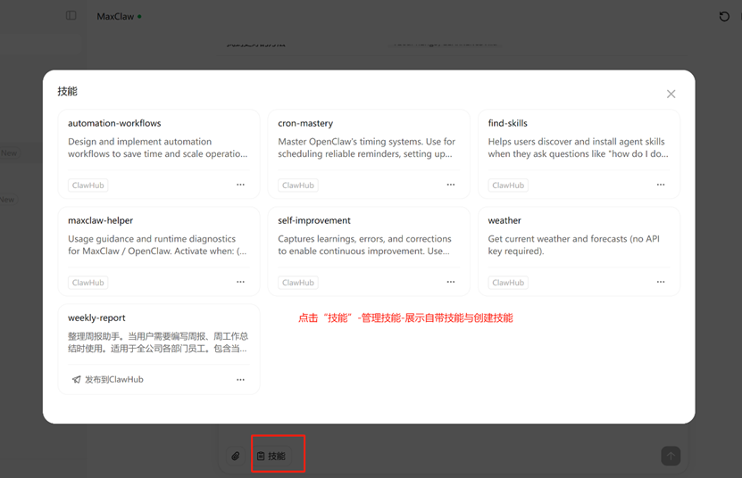The image size is (742, 478).
Task: Open more options for find-skills skill
Action: pyautogui.click(x=661, y=185)
